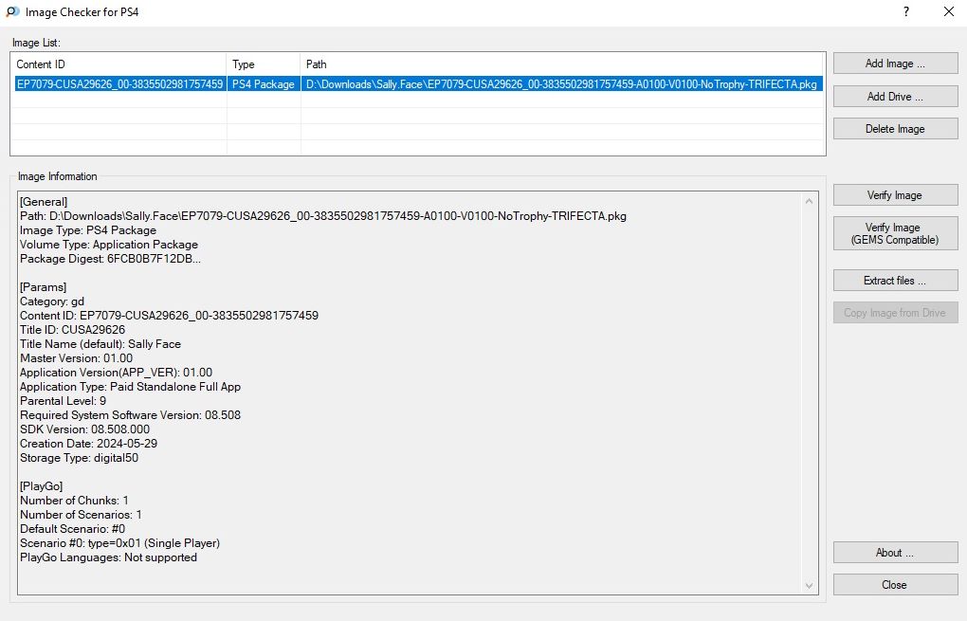Open the Extract files dialog
The width and height of the screenshot is (967, 621).
pos(895,281)
